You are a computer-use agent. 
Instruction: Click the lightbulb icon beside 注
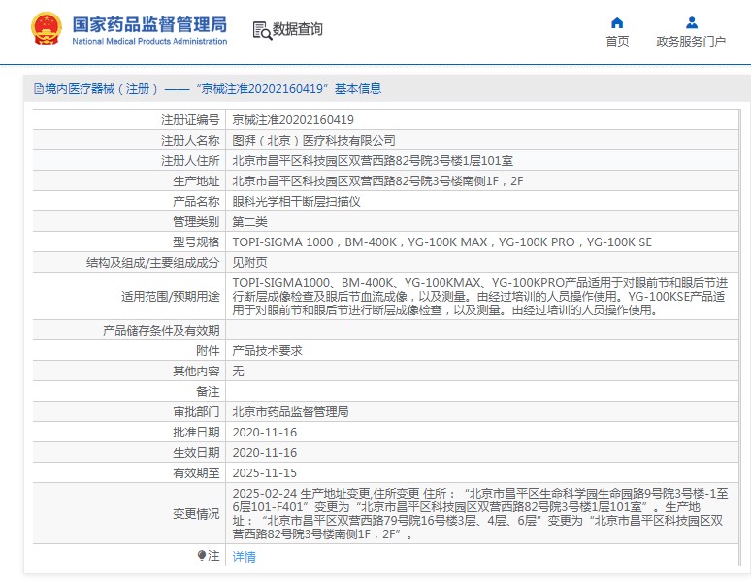click(x=202, y=556)
